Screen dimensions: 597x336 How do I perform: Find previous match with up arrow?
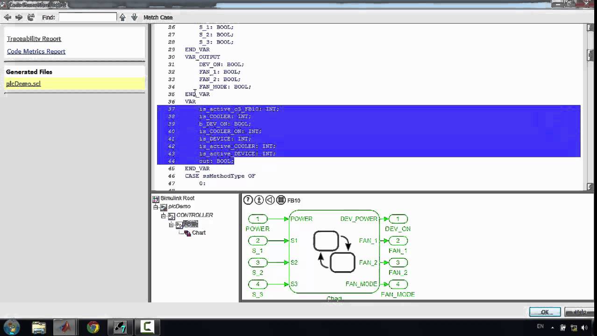[x=122, y=17]
